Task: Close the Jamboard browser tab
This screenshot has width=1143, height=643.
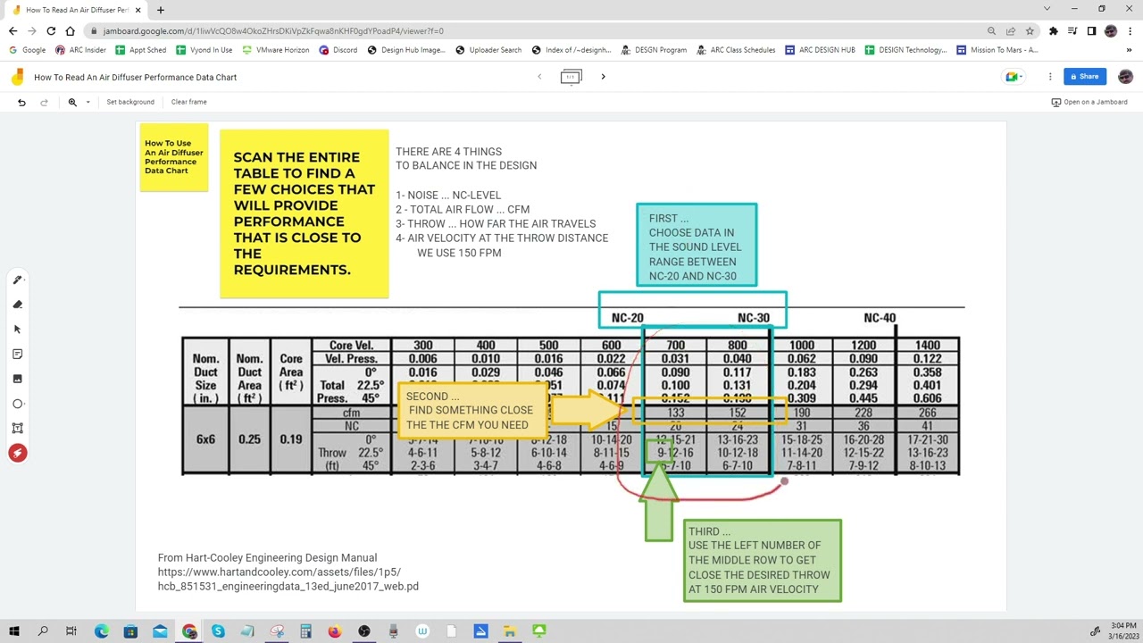Action: point(138,10)
